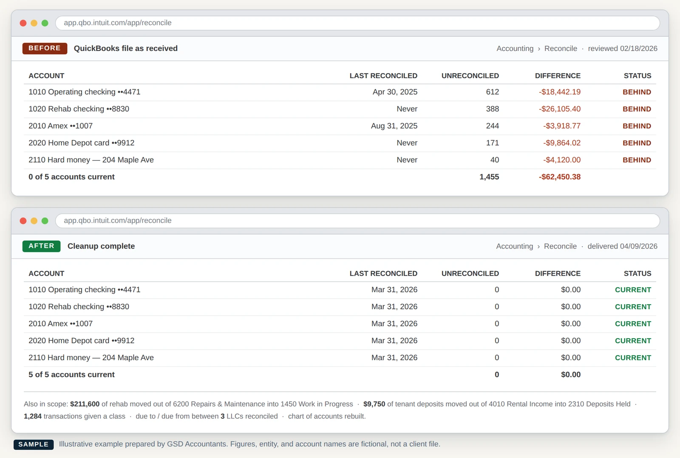The image size is (680, 458).
Task: Click the address bar in the AFTER window
Action: click(357, 221)
